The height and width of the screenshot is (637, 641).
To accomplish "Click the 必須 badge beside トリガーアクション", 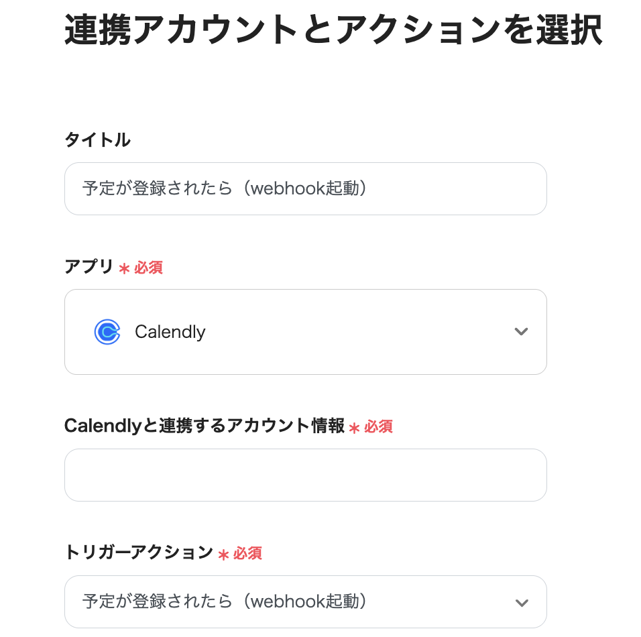I will point(247,553).
